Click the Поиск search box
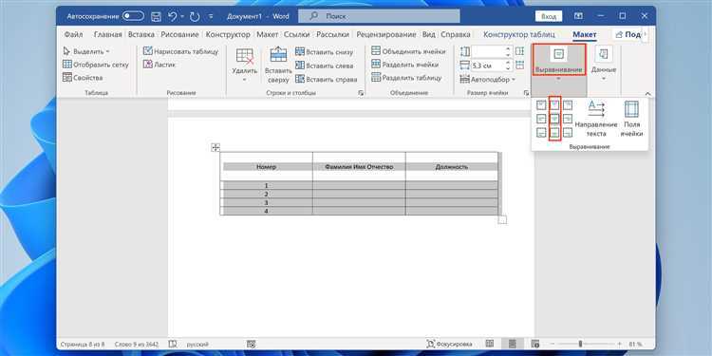The image size is (712, 356). [x=379, y=16]
